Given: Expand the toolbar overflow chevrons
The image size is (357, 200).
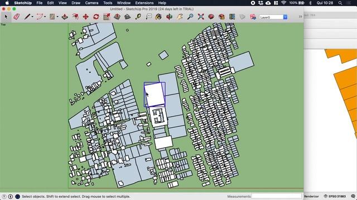Looking at the screenshot, I should pos(300,17).
